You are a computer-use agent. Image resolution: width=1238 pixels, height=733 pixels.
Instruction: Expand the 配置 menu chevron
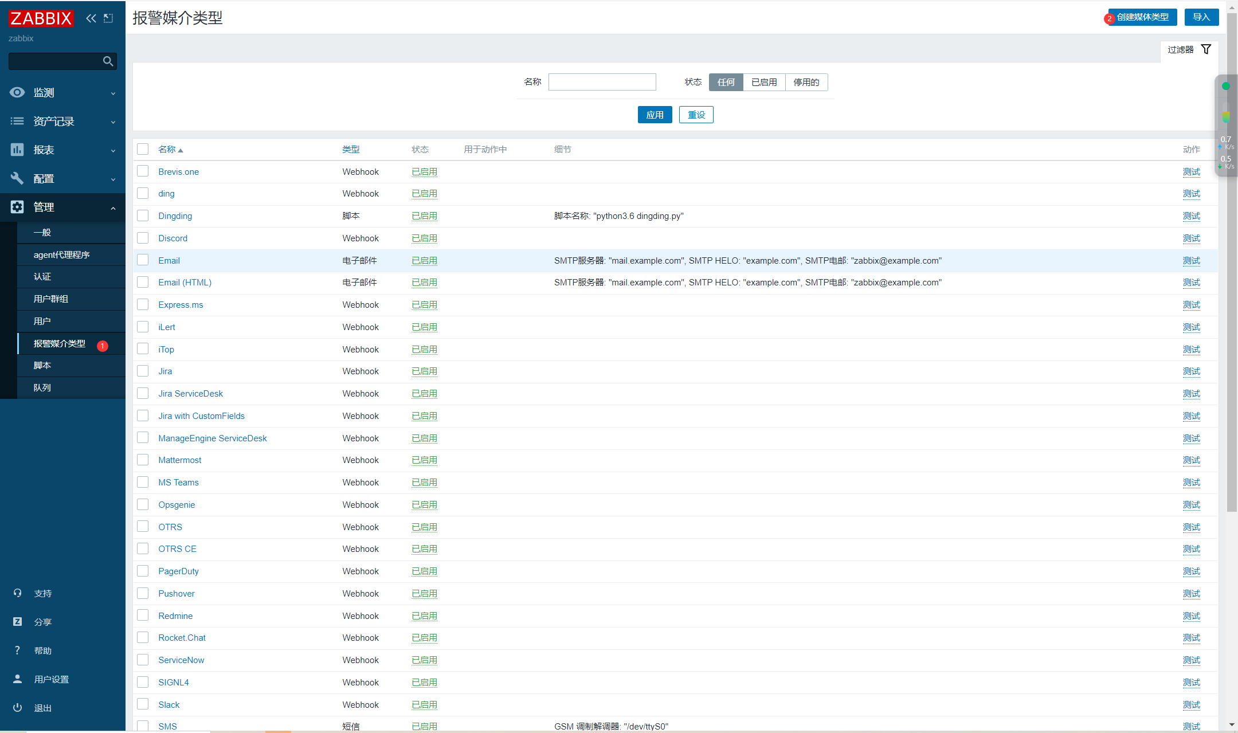tap(113, 179)
